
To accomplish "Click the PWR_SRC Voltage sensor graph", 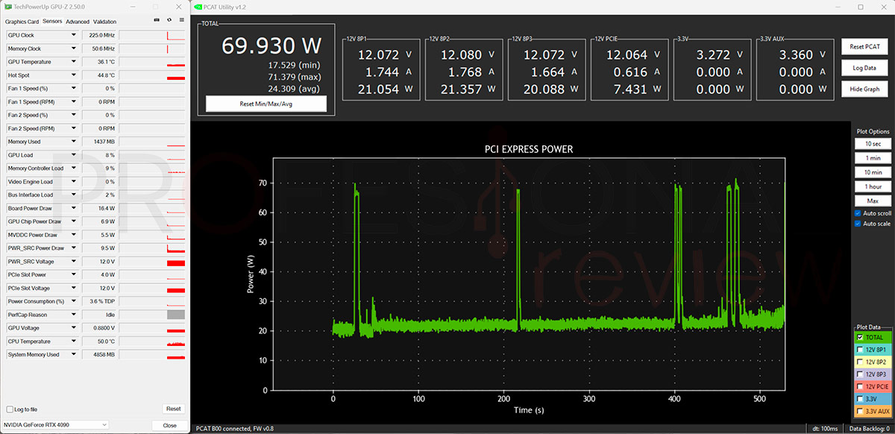I will (151, 262).
